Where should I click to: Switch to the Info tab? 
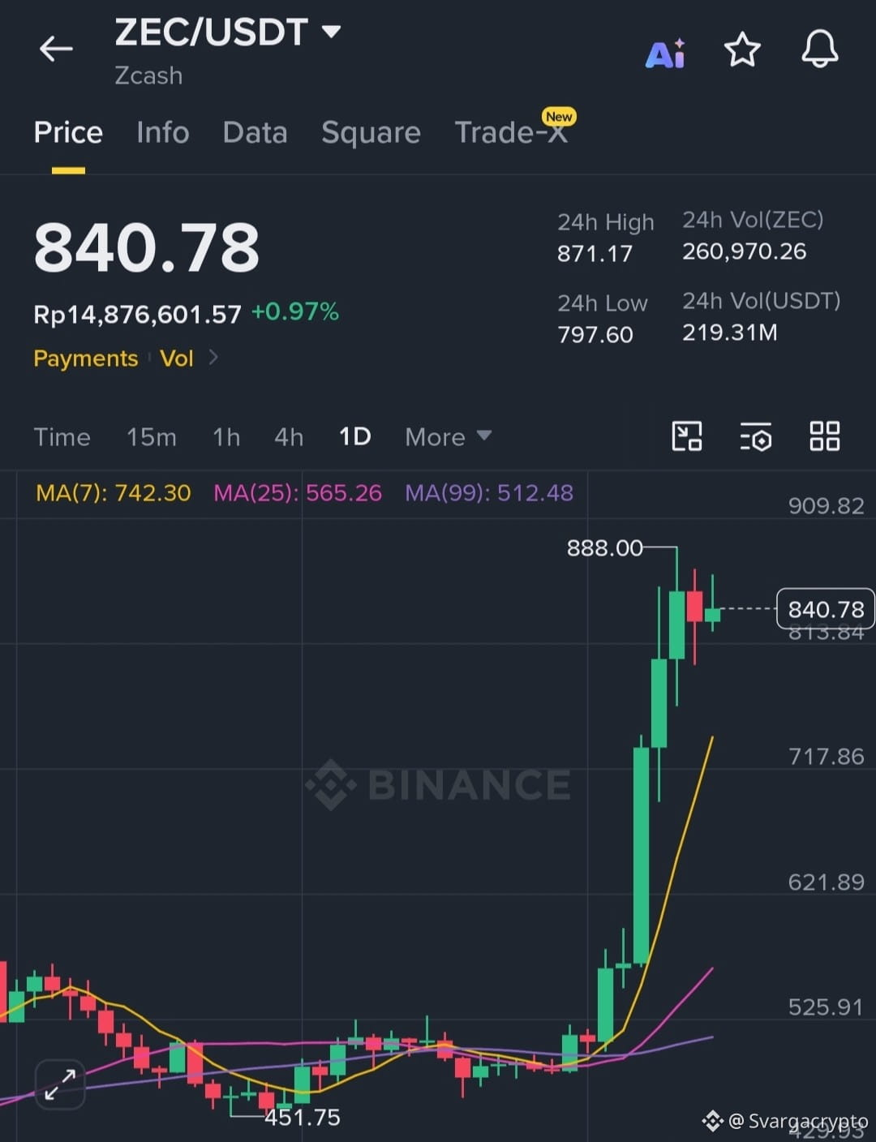(163, 132)
